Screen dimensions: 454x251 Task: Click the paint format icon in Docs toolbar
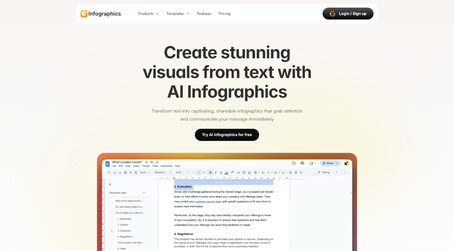click(136, 173)
